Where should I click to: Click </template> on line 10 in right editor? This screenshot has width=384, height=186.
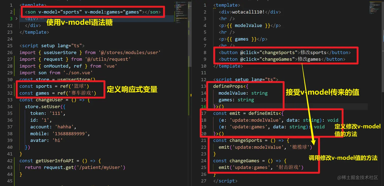[228, 66]
